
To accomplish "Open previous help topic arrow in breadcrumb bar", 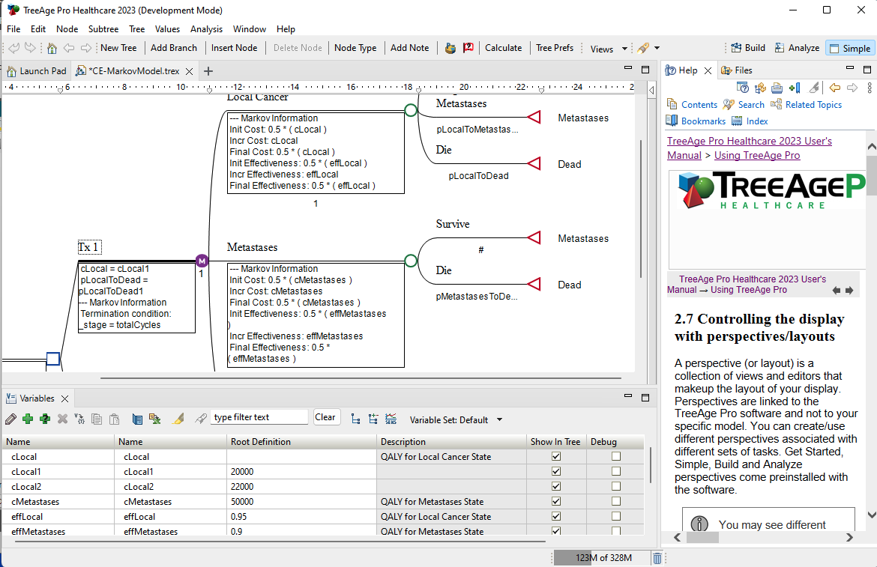I will point(837,290).
